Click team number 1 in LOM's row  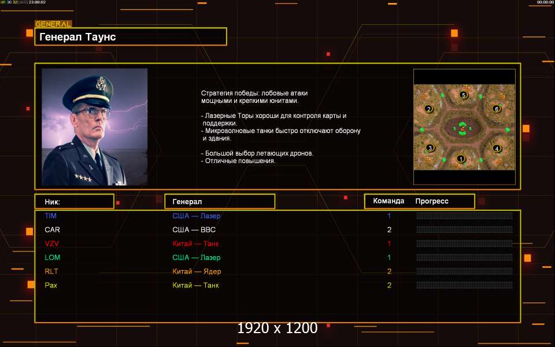tap(389, 257)
